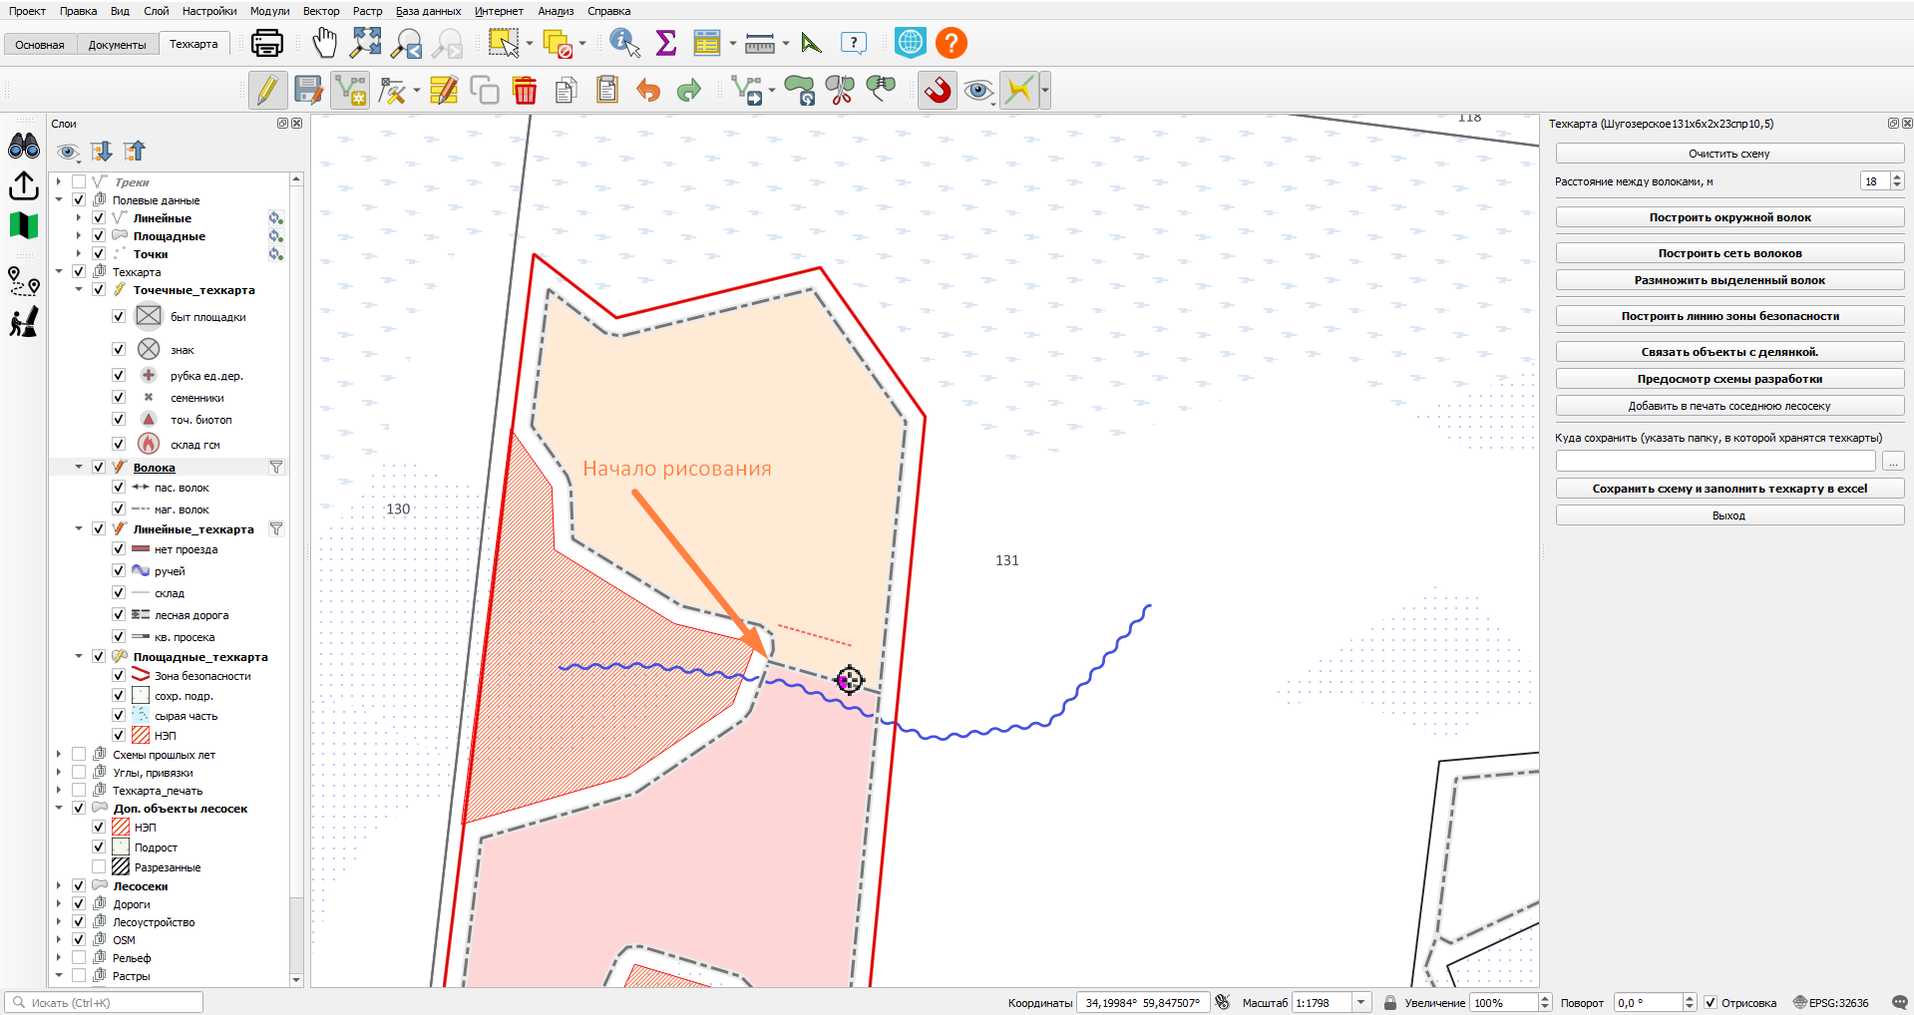Uncheck the Зона безопасности checkbox
Screen dimensions: 1914x1015
pos(119,676)
